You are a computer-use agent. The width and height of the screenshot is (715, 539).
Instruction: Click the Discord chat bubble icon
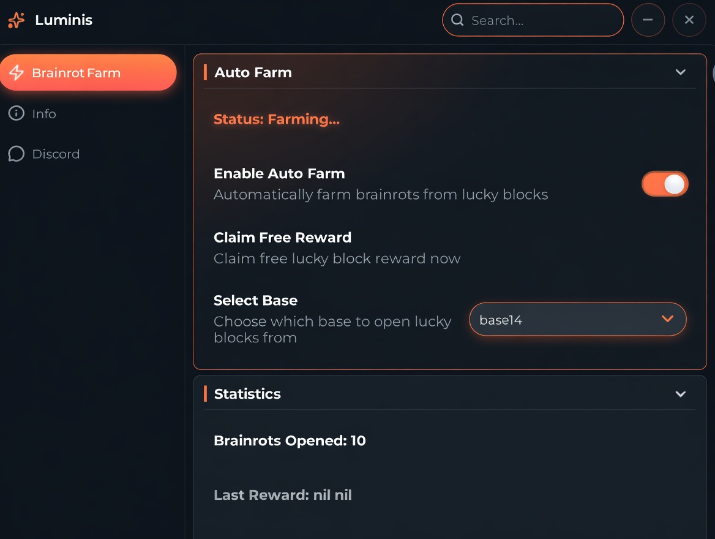(x=16, y=154)
